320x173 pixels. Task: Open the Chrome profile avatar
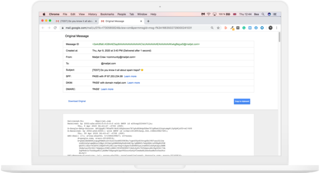pos(270,28)
